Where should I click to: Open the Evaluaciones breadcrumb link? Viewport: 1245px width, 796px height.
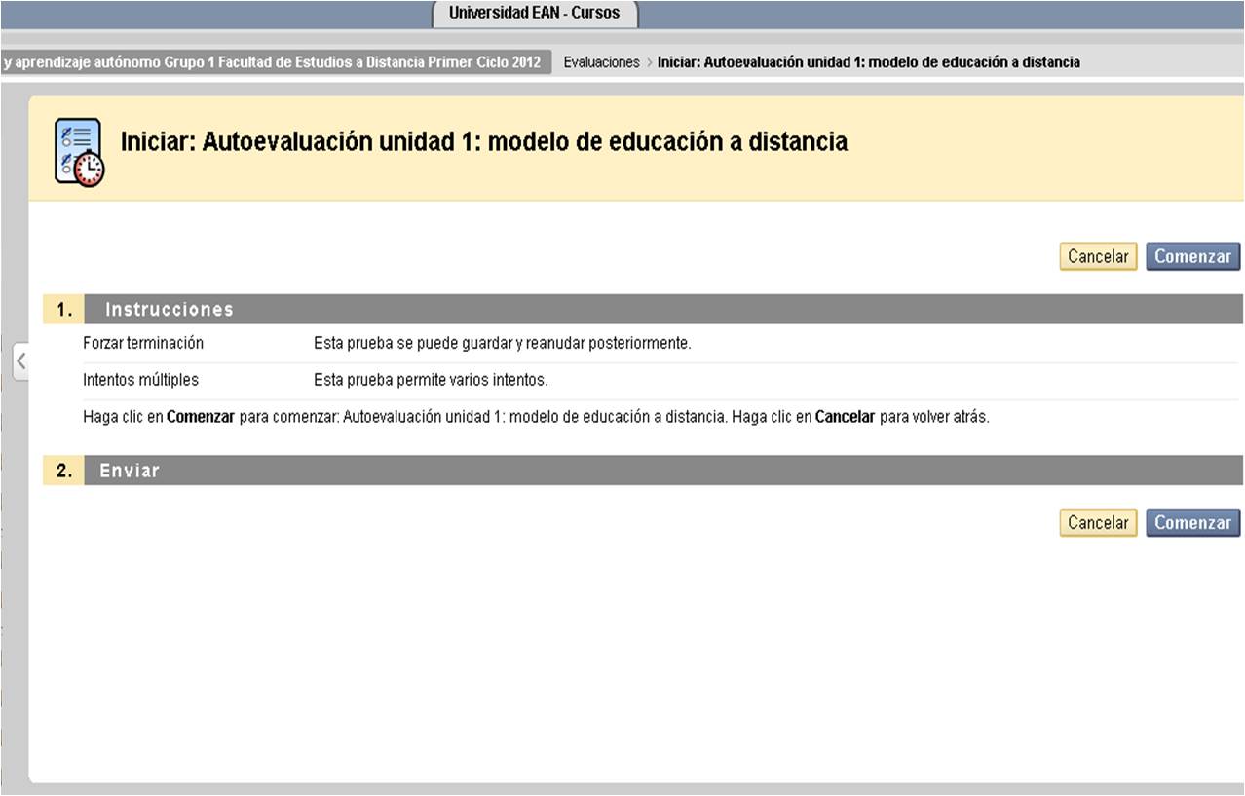click(601, 62)
